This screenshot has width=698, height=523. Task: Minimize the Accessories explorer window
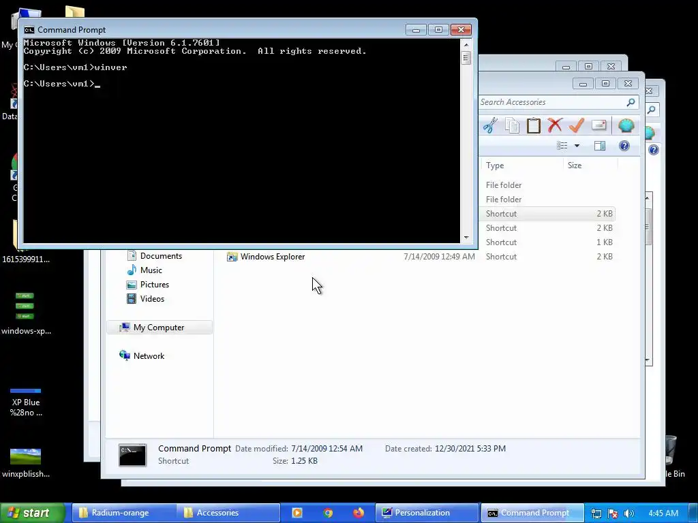(x=583, y=84)
